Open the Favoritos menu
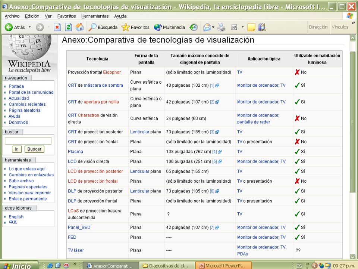The image size is (358, 269). [x=66, y=16]
